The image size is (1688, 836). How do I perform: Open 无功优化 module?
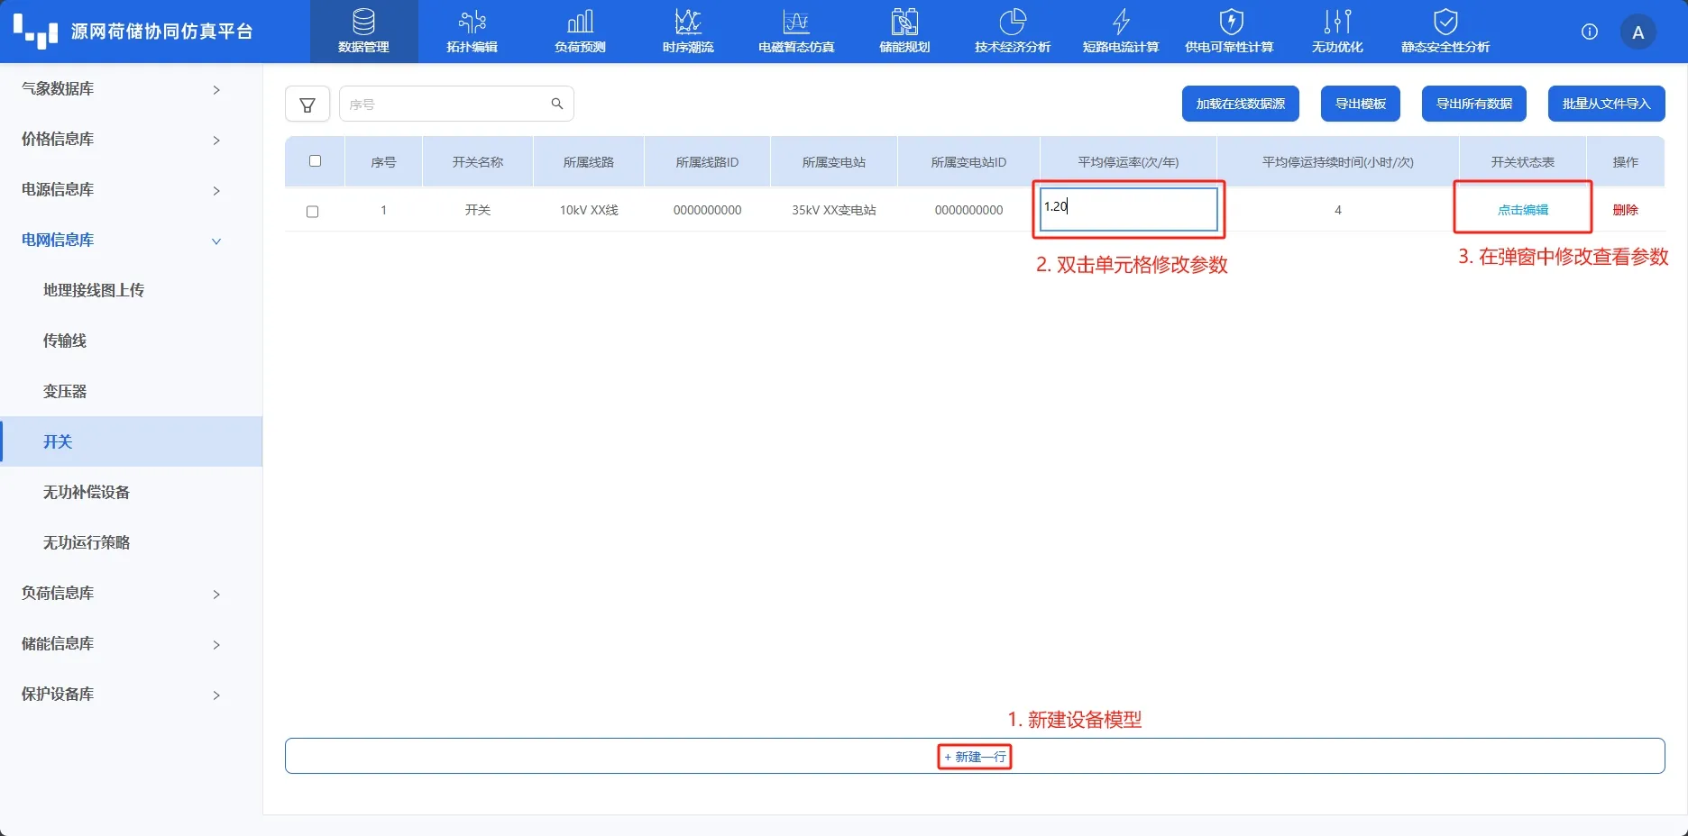(x=1338, y=32)
